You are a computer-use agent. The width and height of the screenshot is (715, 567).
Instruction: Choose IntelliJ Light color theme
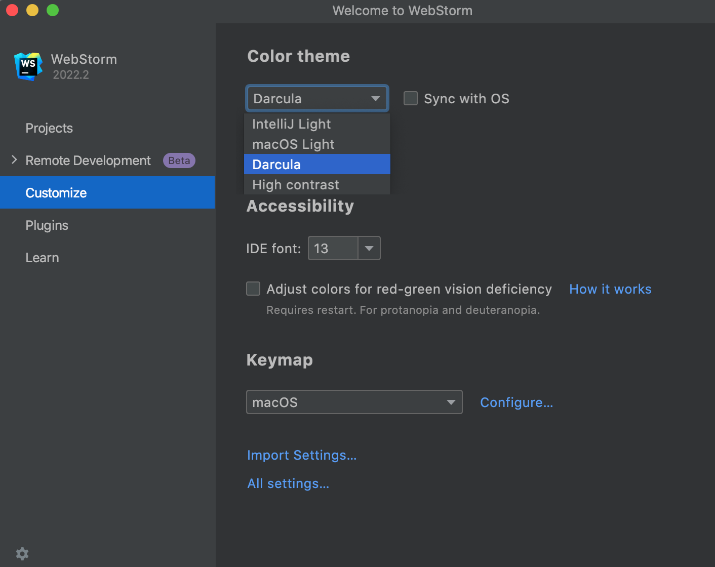(291, 124)
